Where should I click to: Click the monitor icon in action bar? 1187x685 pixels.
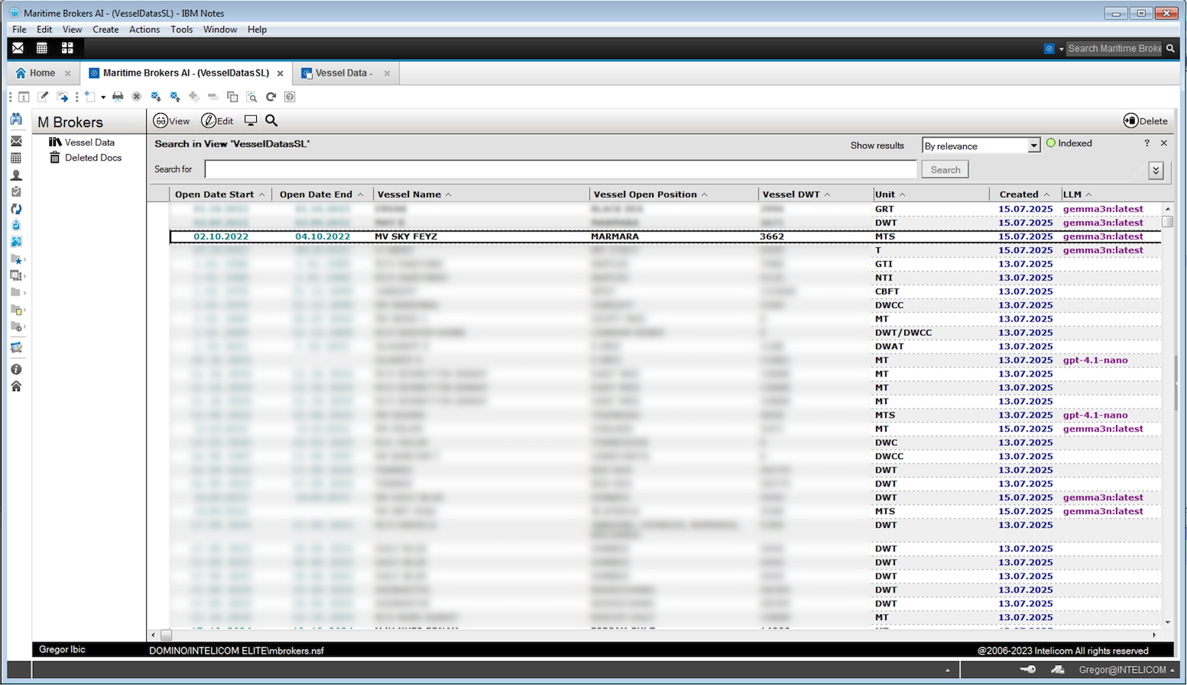pyautogui.click(x=251, y=121)
